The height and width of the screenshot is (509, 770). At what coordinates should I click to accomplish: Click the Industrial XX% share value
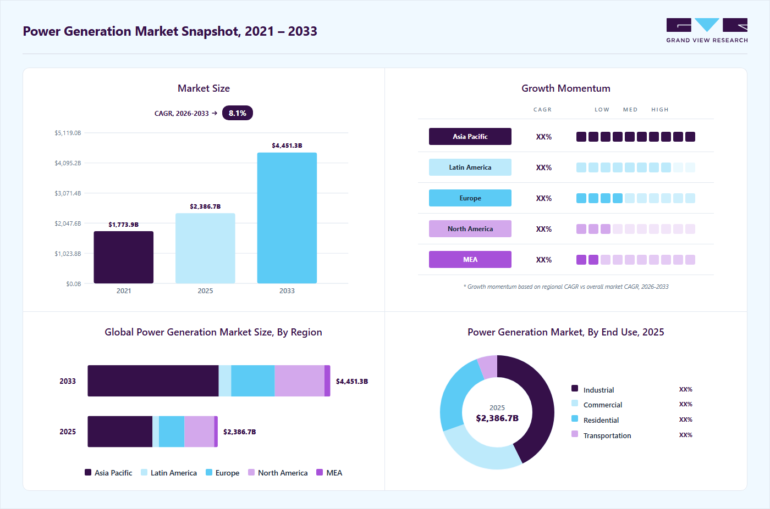click(686, 389)
